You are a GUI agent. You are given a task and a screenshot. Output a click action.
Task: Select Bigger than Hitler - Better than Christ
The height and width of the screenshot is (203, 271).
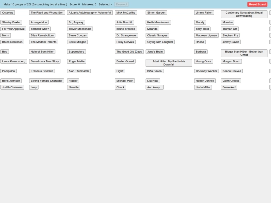click(244, 53)
